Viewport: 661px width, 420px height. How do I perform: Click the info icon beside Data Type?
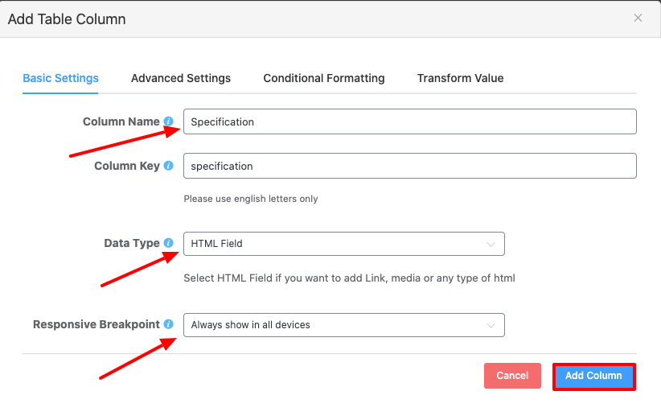click(x=169, y=243)
